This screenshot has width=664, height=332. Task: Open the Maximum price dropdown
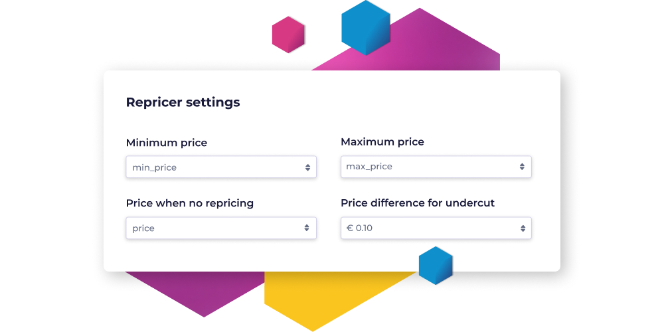point(436,167)
